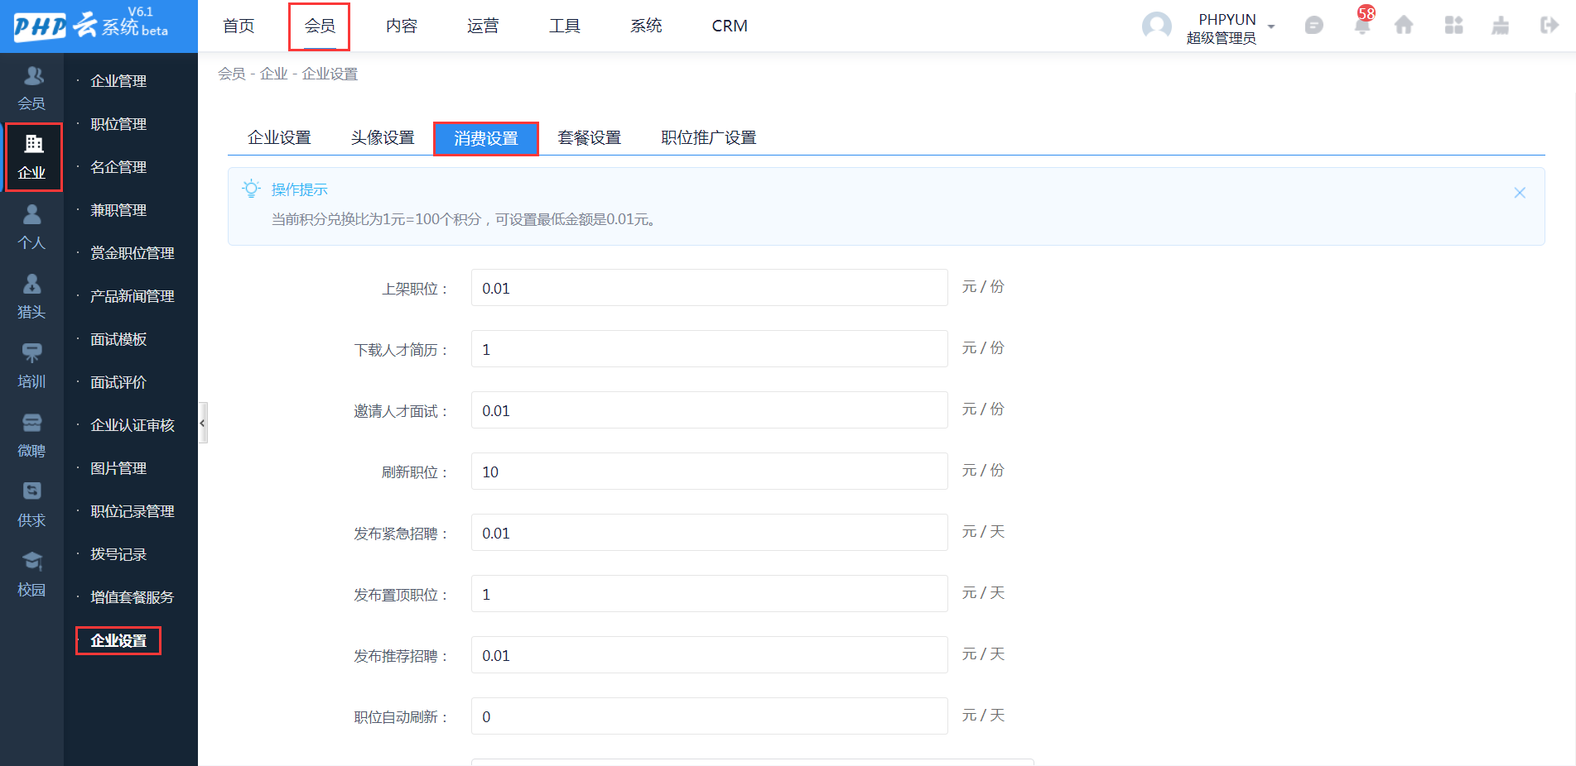Open the 微聘 sidebar section
The image size is (1576, 766).
31,435
